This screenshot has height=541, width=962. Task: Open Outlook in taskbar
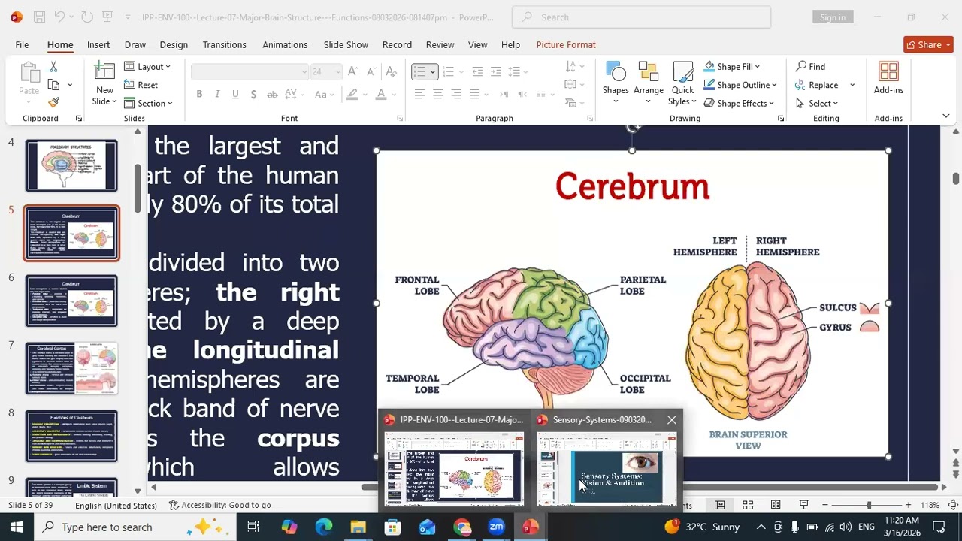coord(427,527)
